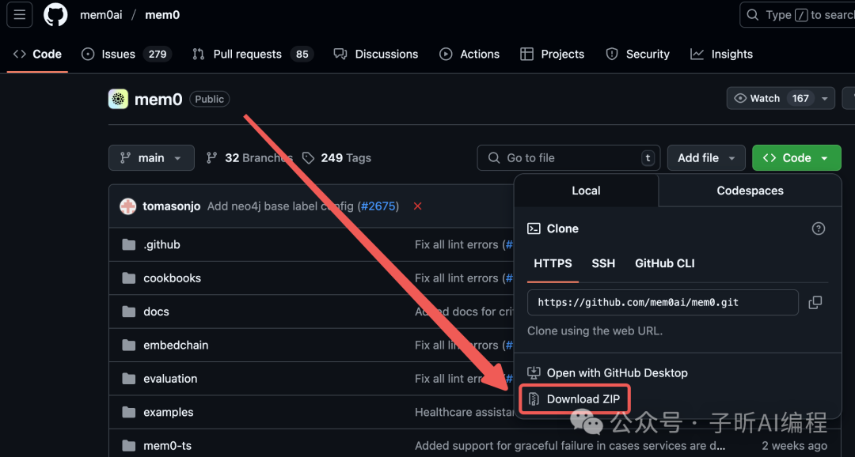Open the .github folder

coord(161,245)
